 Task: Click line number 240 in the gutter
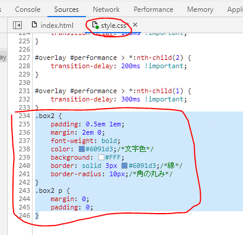tap(24, 166)
